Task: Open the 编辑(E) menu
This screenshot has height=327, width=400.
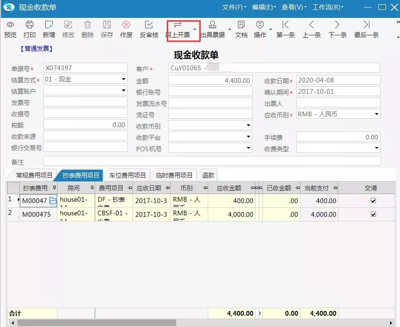Action: [x=264, y=7]
